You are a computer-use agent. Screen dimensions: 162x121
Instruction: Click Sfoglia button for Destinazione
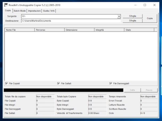[x=133, y=21]
